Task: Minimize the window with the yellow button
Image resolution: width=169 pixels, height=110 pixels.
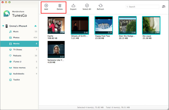Action: pyautogui.click(x=6, y=2)
